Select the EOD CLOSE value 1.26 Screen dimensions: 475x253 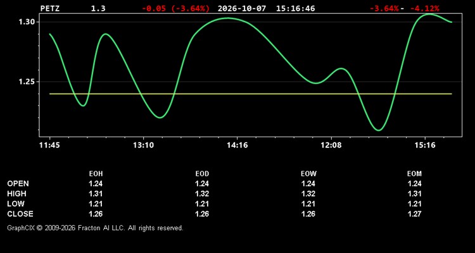pyautogui.click(x=202, y=214)
